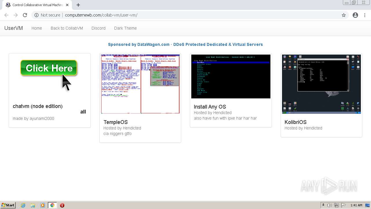The width and height of the screenshot is (371, 209).
Task: Close the Control Collaborative Virtual Machine tab
Action: coord(67,5)
